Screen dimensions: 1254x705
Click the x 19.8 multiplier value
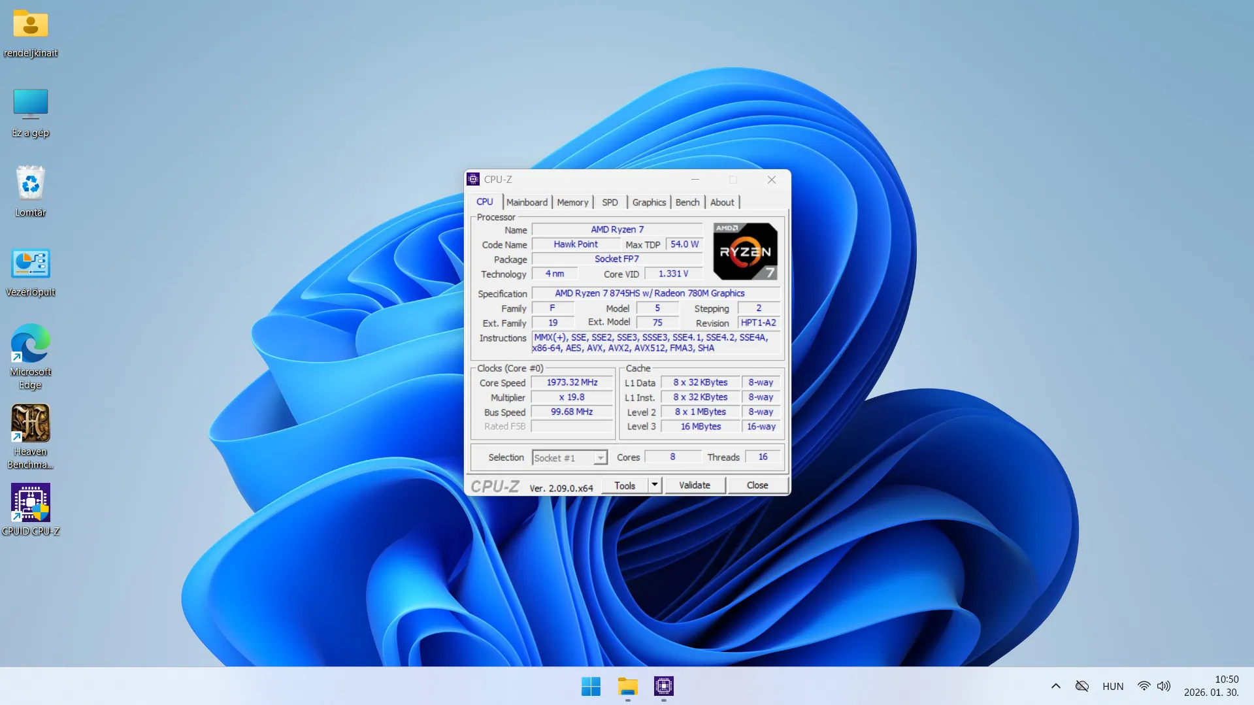572,397
